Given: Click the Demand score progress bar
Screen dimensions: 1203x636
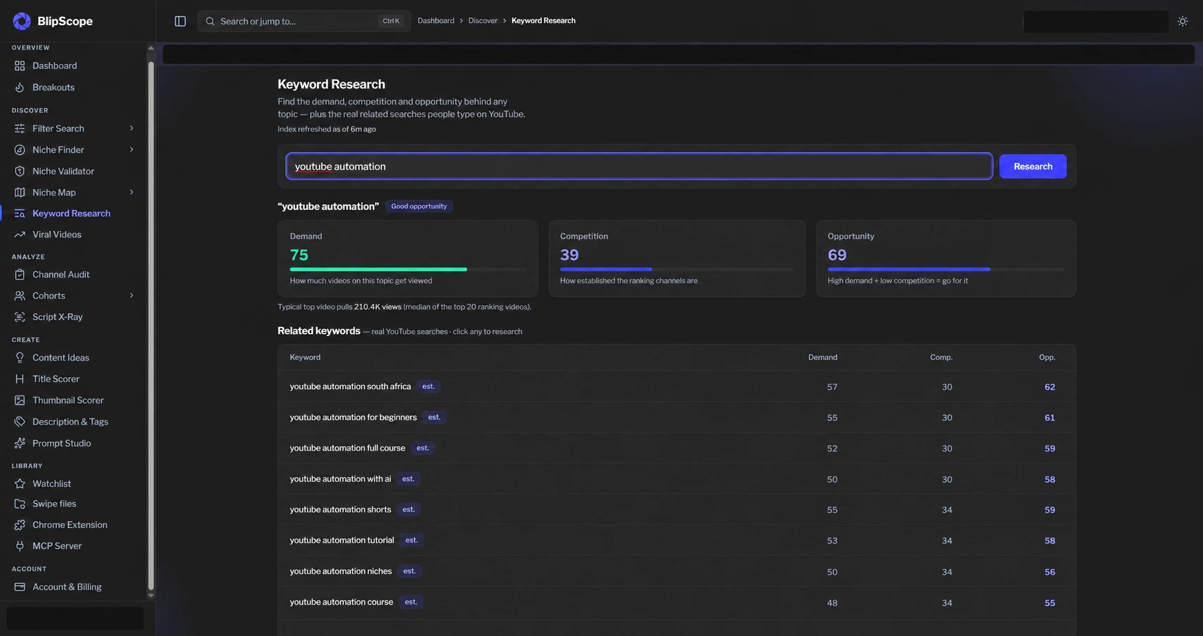Looking at the screenshot, I should point(408,269).
